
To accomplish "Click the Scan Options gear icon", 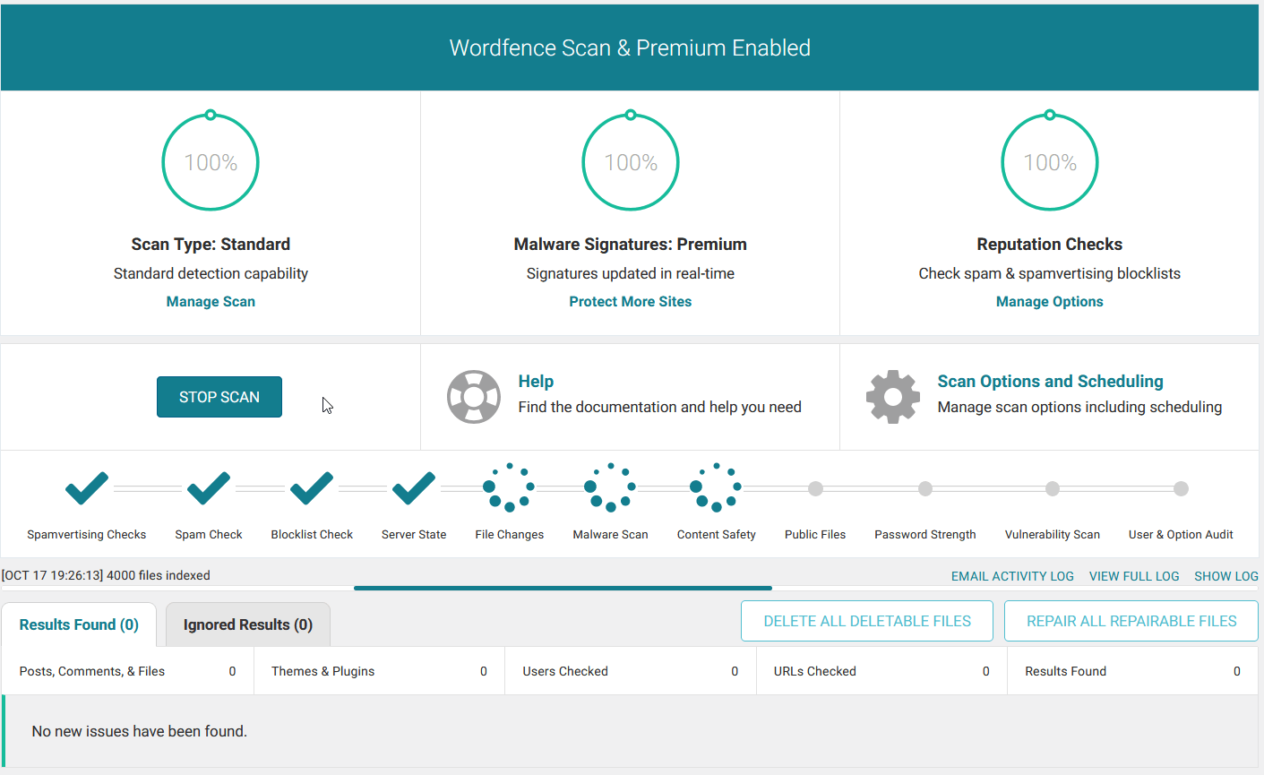I will coord(893,396).
